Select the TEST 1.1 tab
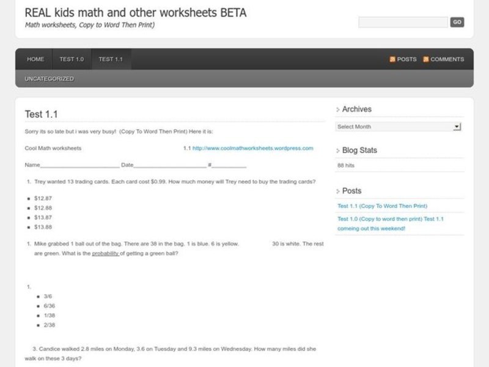The image size is (489, 367). [110, 59]
